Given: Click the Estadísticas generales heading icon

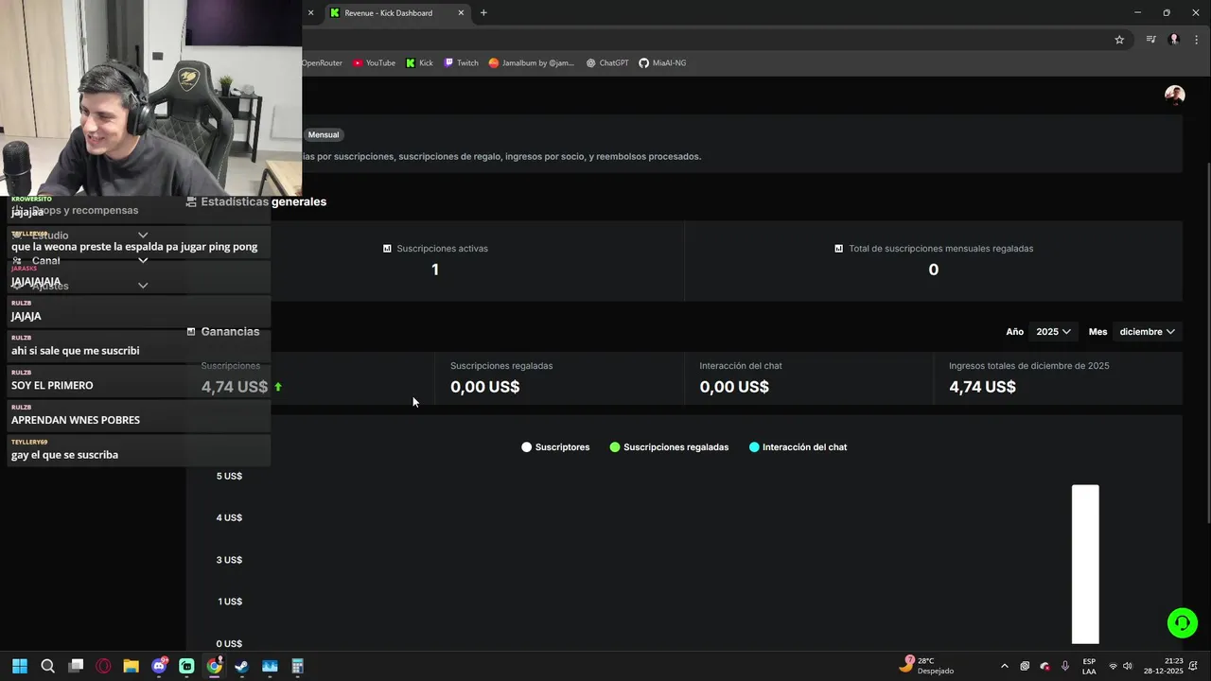Looking at the screenshot, I should [x=191, y=201].
